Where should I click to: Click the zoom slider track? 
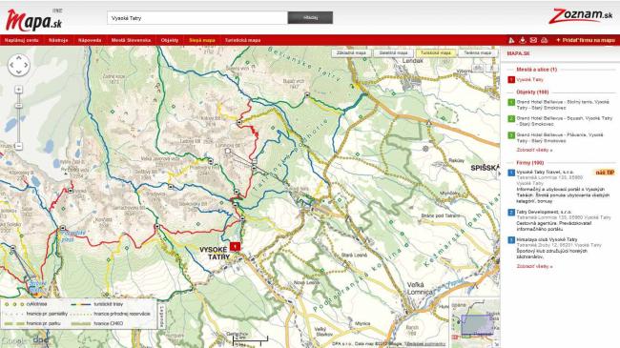point(18,118)
